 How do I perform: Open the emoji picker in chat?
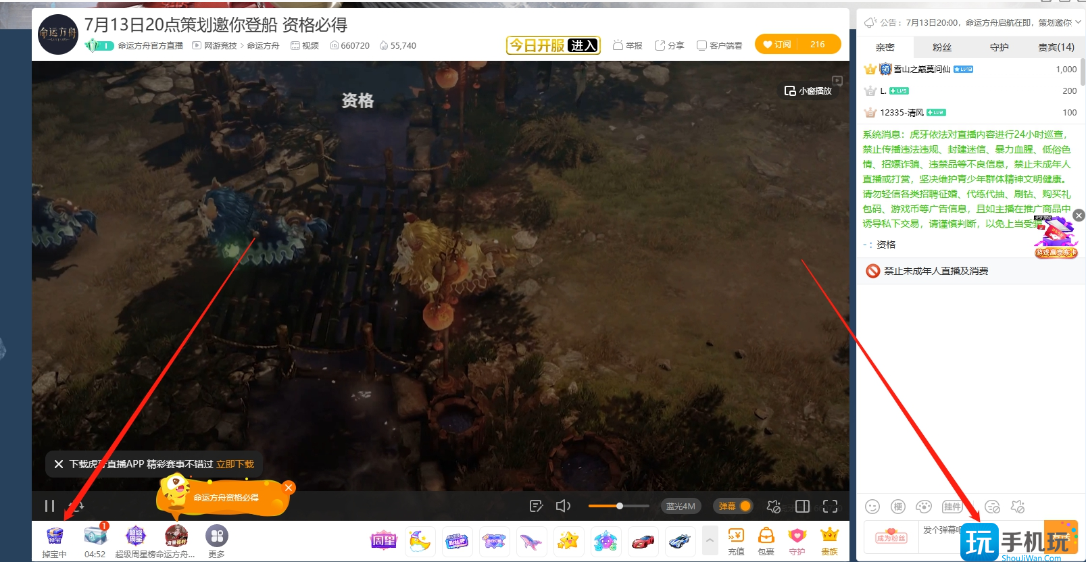872,507
